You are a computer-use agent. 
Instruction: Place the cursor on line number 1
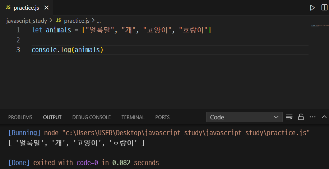(x=18, y=30)
